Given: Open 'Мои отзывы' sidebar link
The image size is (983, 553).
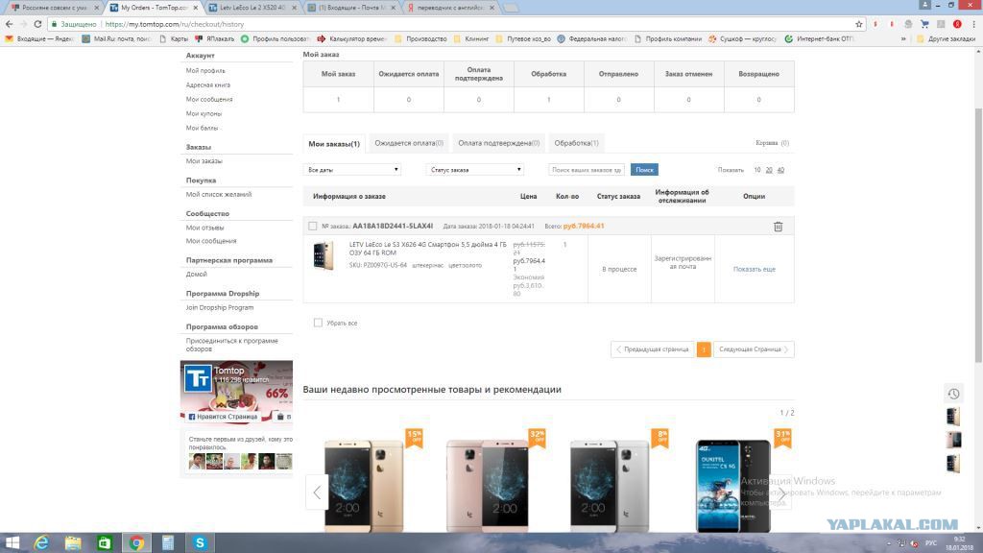Looking at the screenshot, I should (x=205, y=228).
